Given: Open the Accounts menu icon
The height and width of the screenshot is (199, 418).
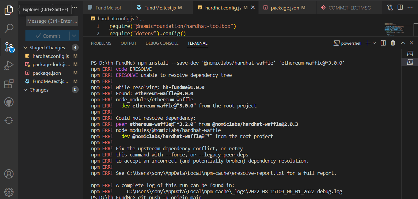Looking at the screenshot, I should [x=9, y=174].
